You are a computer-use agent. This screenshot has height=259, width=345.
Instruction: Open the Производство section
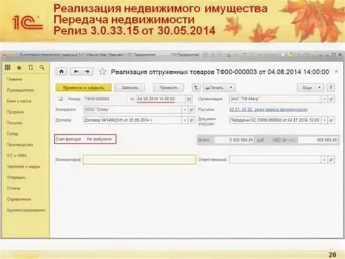click(20, 145)
